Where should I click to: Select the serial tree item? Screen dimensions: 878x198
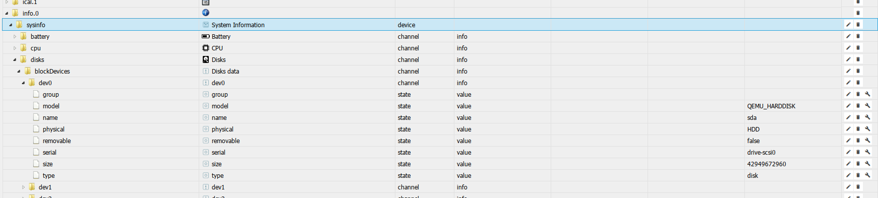49,152
